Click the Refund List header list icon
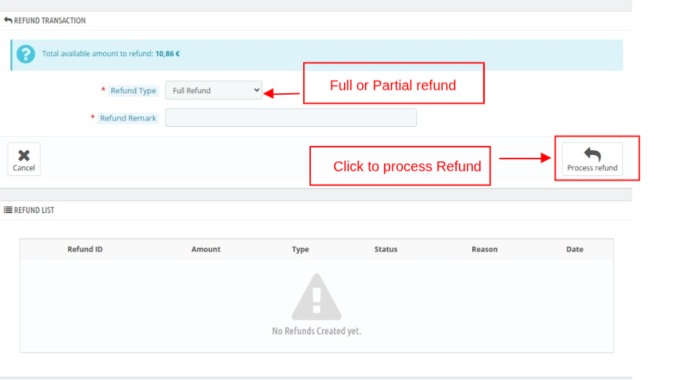Viewport: 682px width, 380px height. click(8, 210)
